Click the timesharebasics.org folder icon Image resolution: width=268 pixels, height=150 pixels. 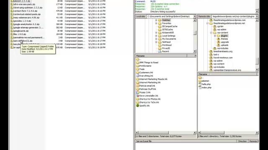211,51
